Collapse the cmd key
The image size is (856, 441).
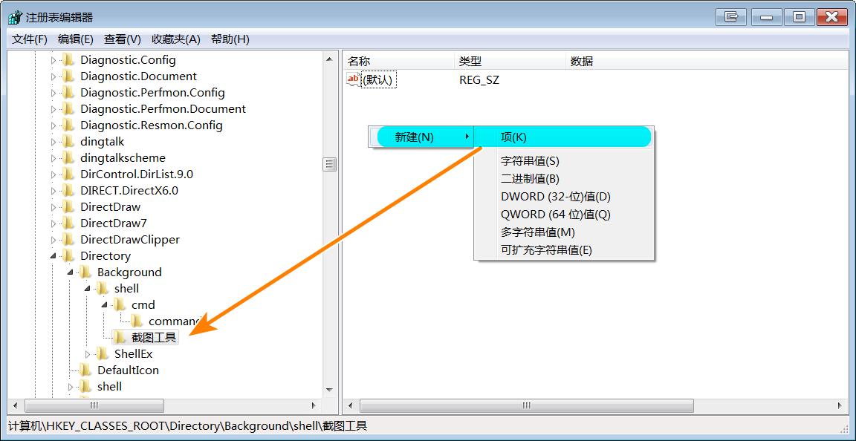pyautogui.click(x=104, y=304)
